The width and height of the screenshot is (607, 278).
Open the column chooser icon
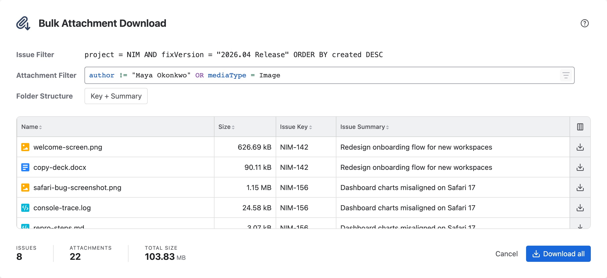pyautogui.click(x=580, y=127)
